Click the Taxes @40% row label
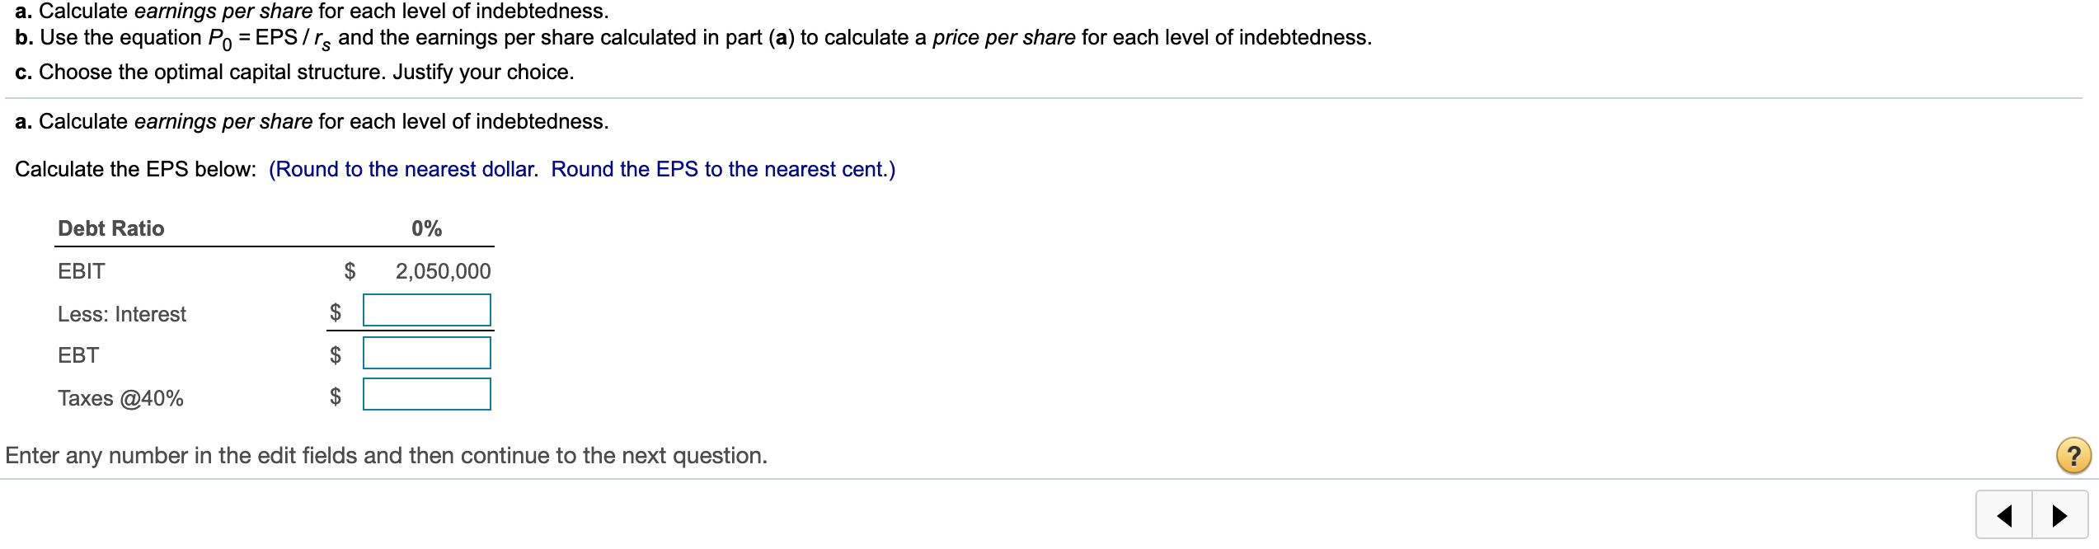This screenshot has width=2099, height=549. 120,398
